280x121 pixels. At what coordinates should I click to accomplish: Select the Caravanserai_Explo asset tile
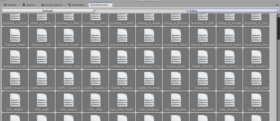(15, 59)
